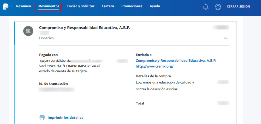Open the notifications bell
This screenshot has width=261, height=124.
point(205,7)
